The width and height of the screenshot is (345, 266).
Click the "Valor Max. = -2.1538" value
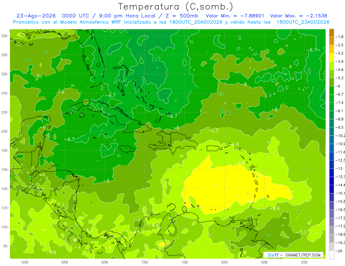[x=299, y=16]
